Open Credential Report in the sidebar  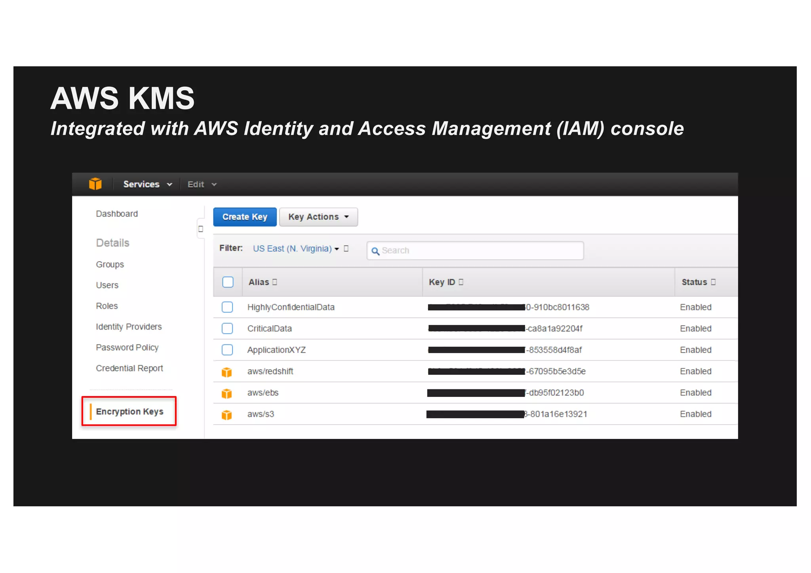[x=129, y=368]
